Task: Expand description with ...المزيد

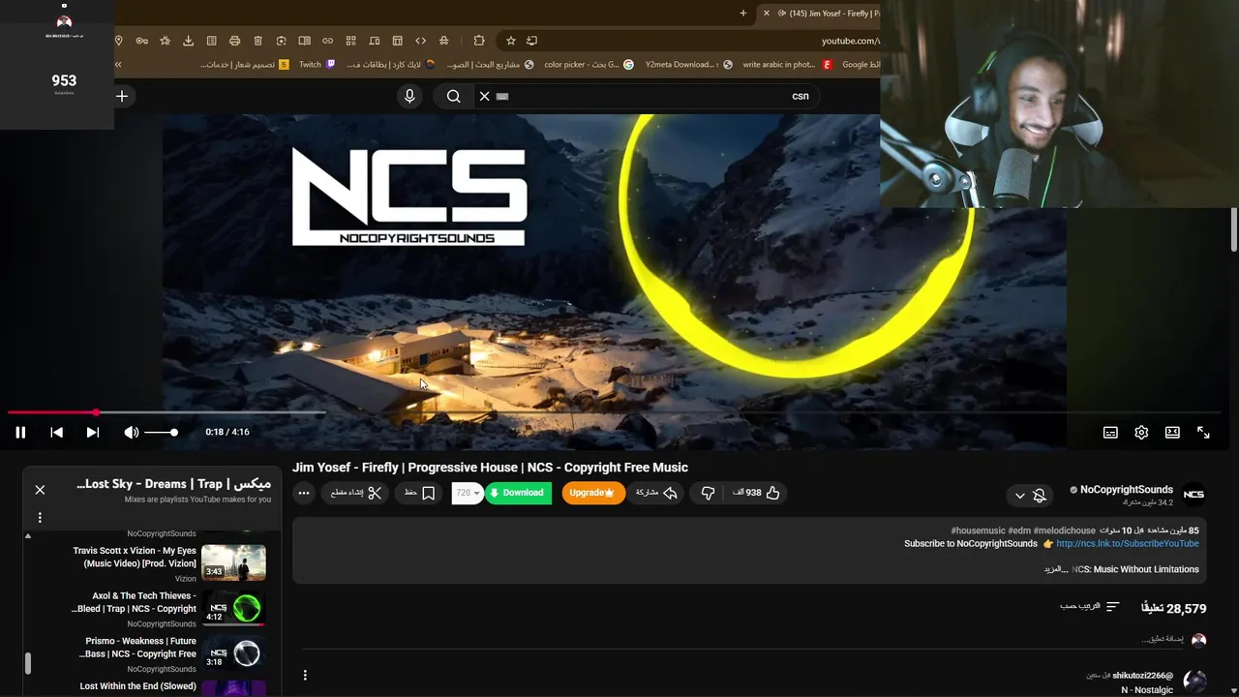Action: coord(1055,569)
